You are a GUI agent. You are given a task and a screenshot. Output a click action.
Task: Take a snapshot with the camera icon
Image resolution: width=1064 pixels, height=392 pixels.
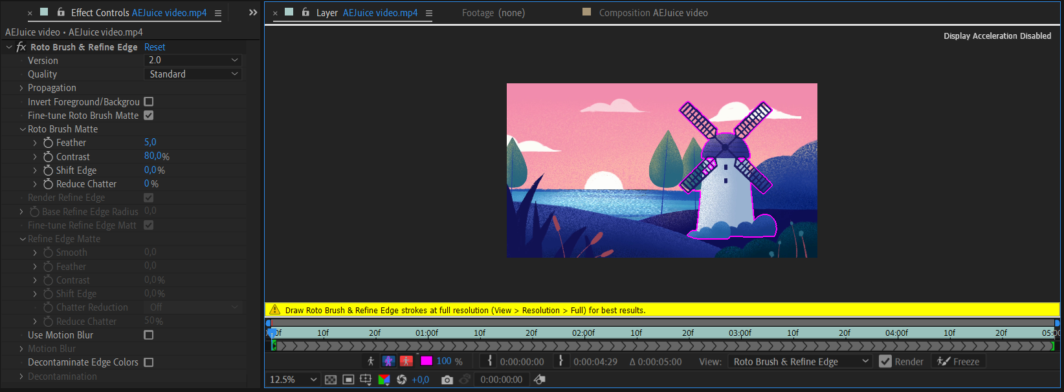[447, 380]
